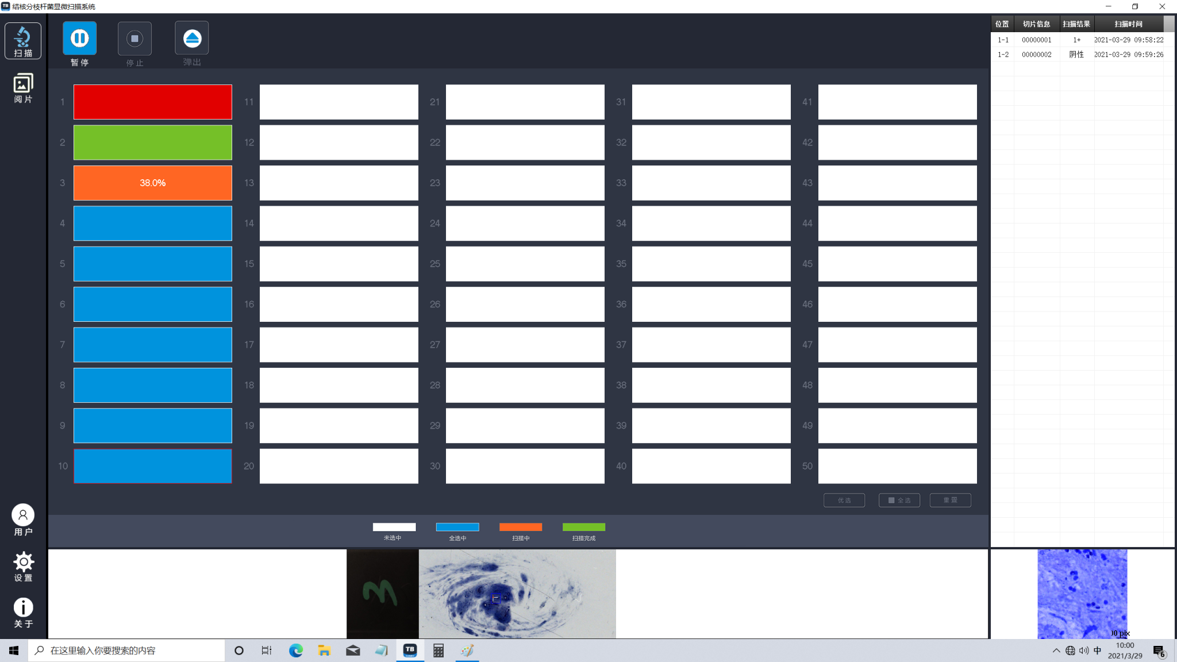Deselect blue slide slot 4

click(x=152, y=224)
